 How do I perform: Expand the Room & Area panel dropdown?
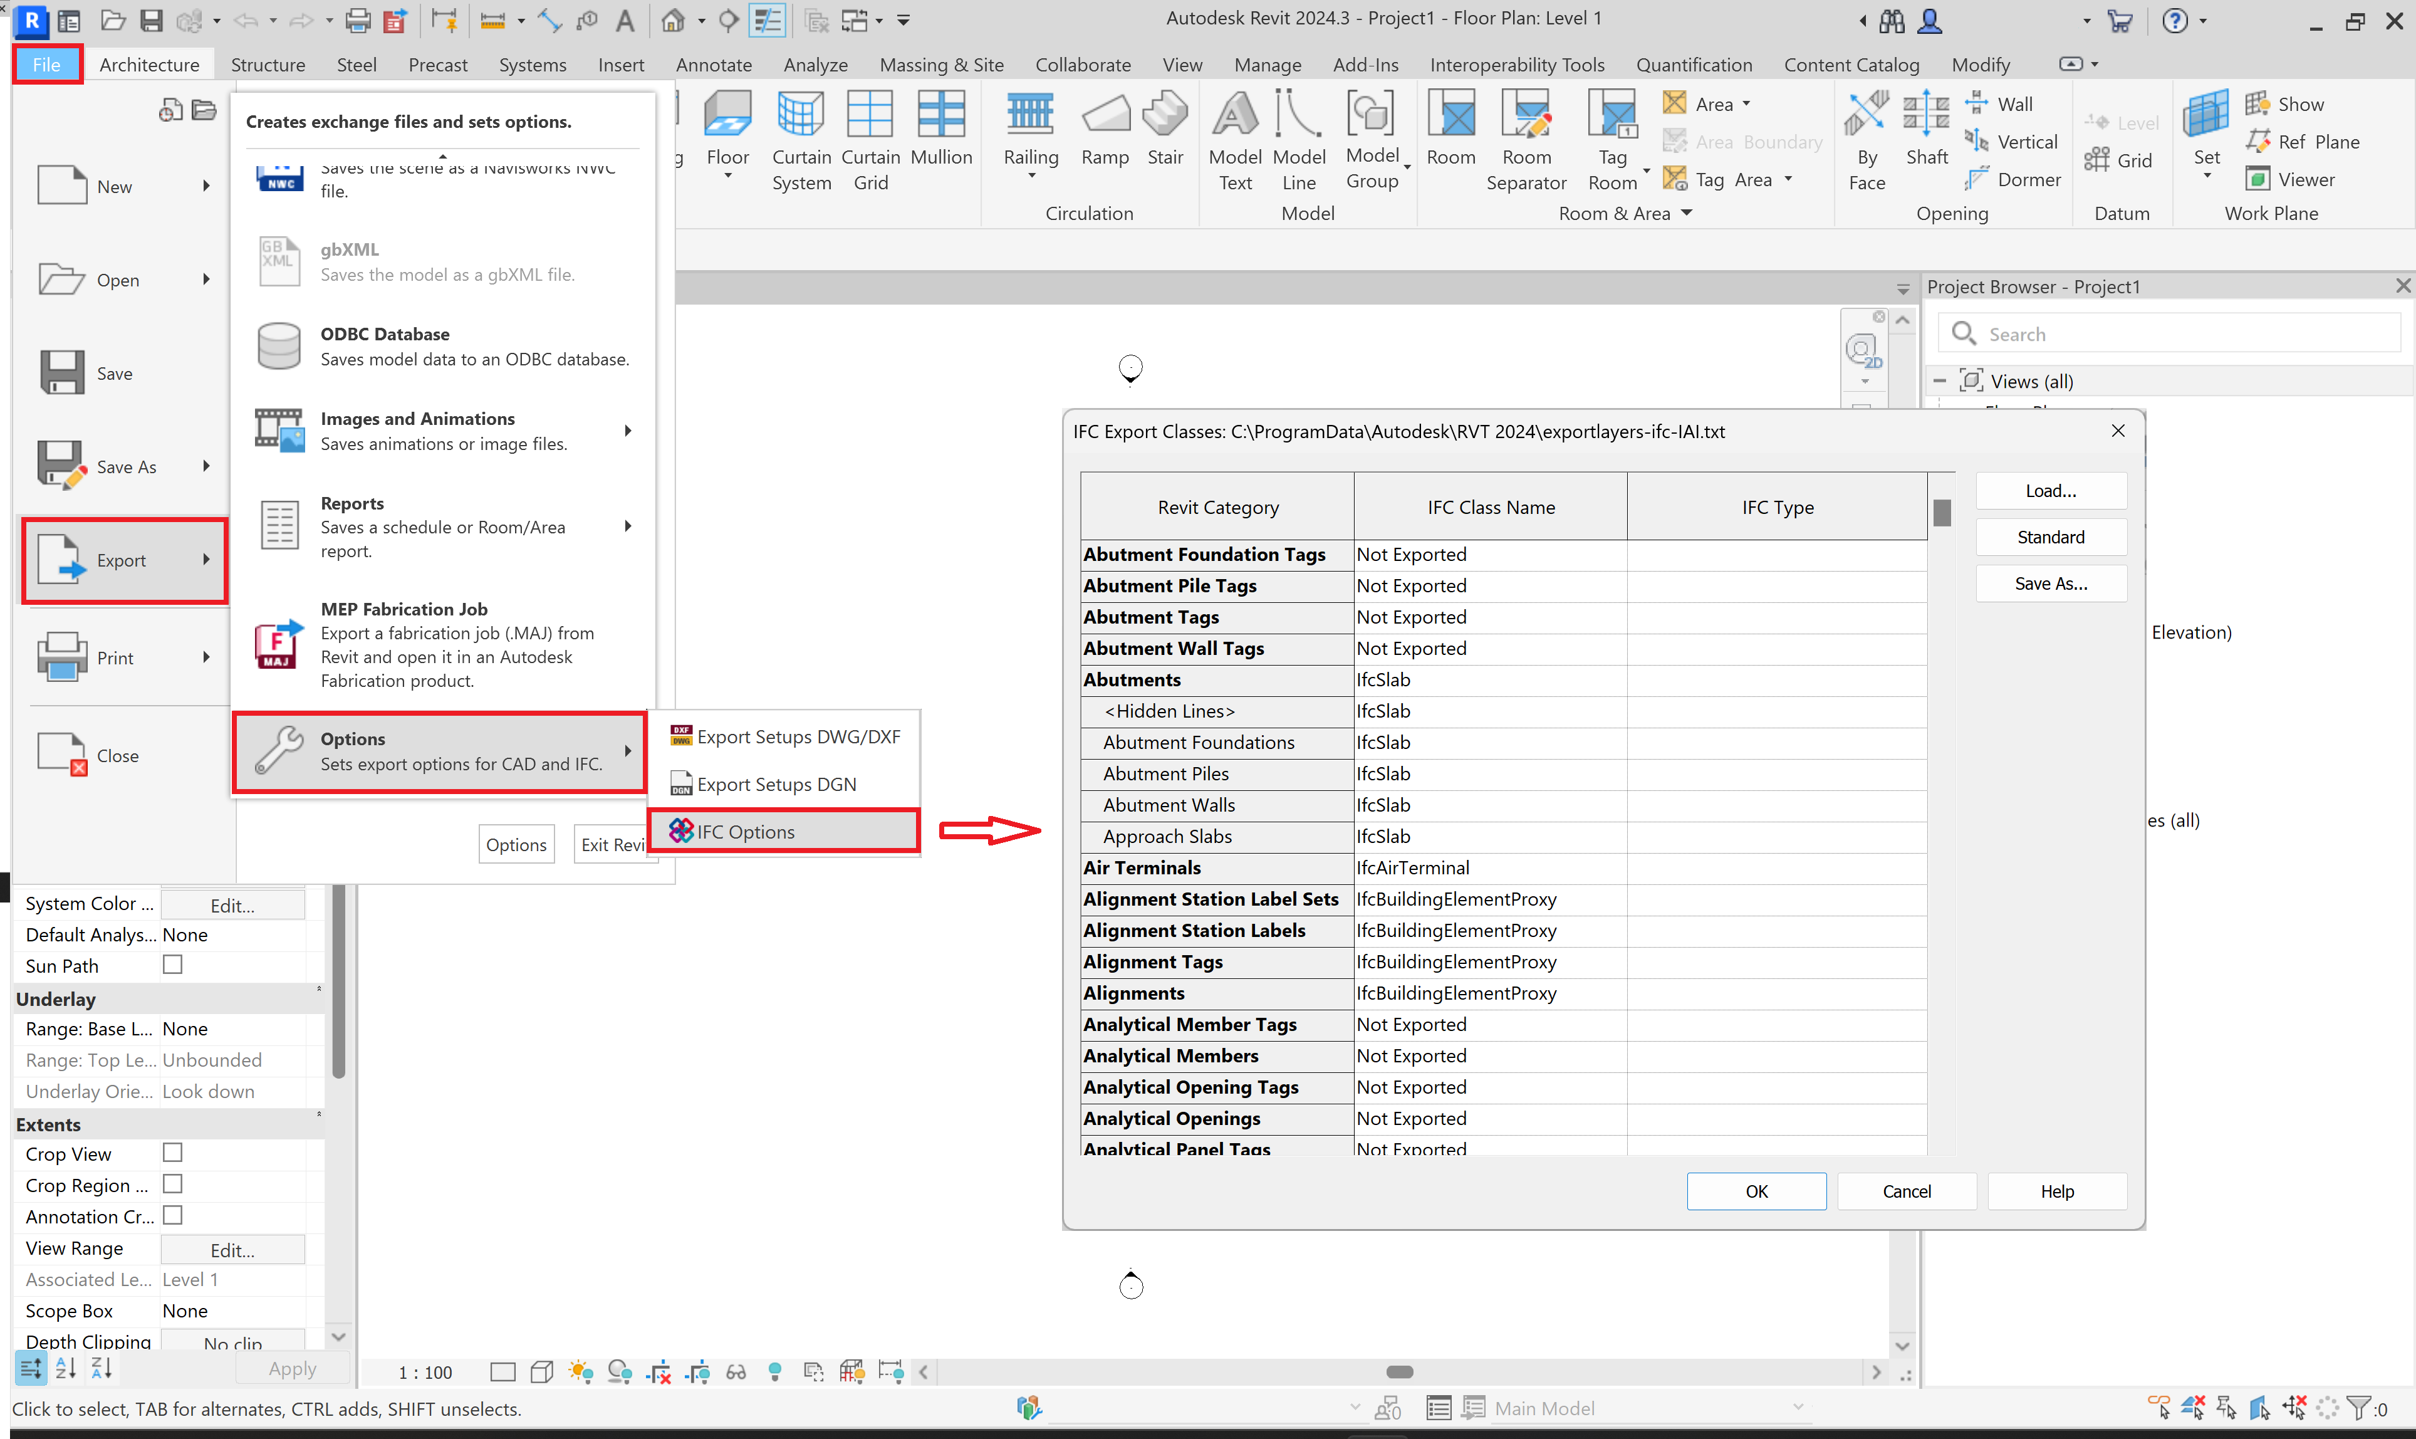click(1686, 212)
